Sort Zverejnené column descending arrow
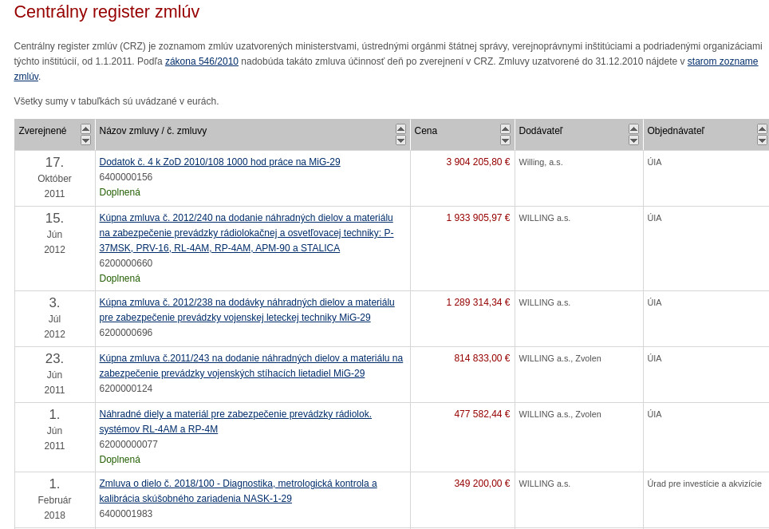This screenshot has width=769, height=529. coord(85,140)
